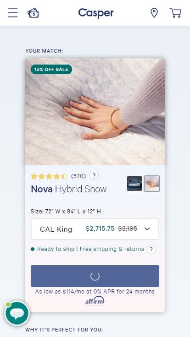Image resolution: width=190 pixels, height=337 pixels.
Task: Open the live chat bubble
Action: 17,313
